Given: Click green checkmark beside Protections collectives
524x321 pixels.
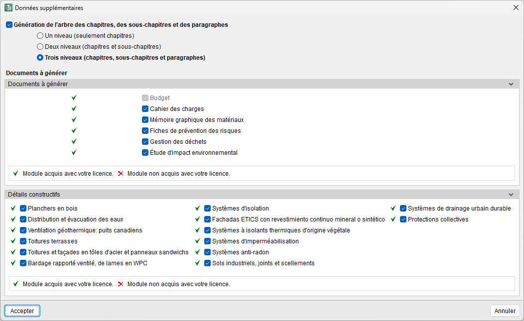Looking at the screenshot, I should 393,219.
